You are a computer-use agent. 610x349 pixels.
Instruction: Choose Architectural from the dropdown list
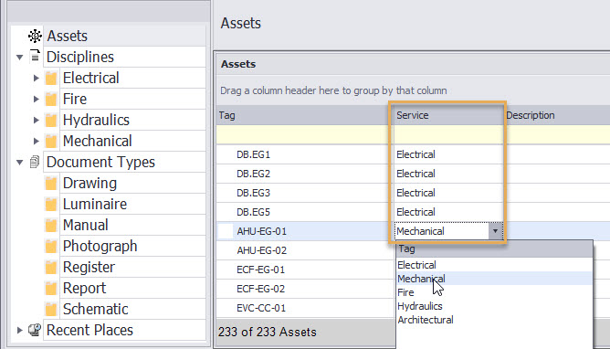click(426, 320)
